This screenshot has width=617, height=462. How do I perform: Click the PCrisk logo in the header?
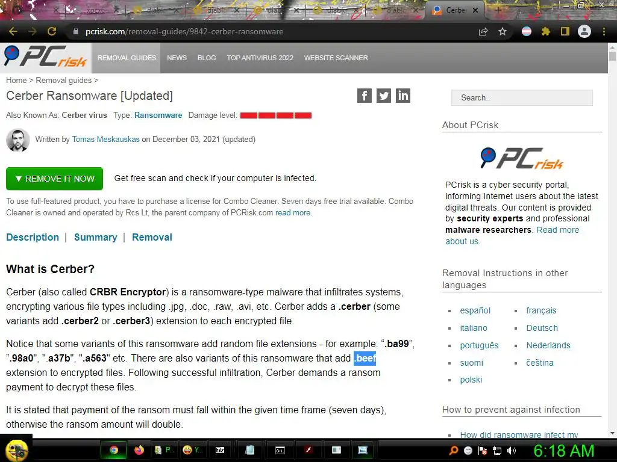point(45,57)
